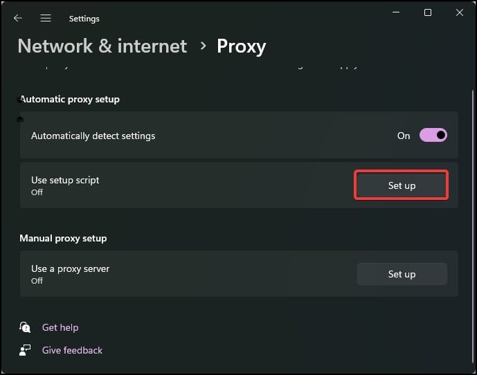Click the Automatically detect settings label
This screenshot has height=375, width=477.
pyautogui.click(x=93, y=136)
